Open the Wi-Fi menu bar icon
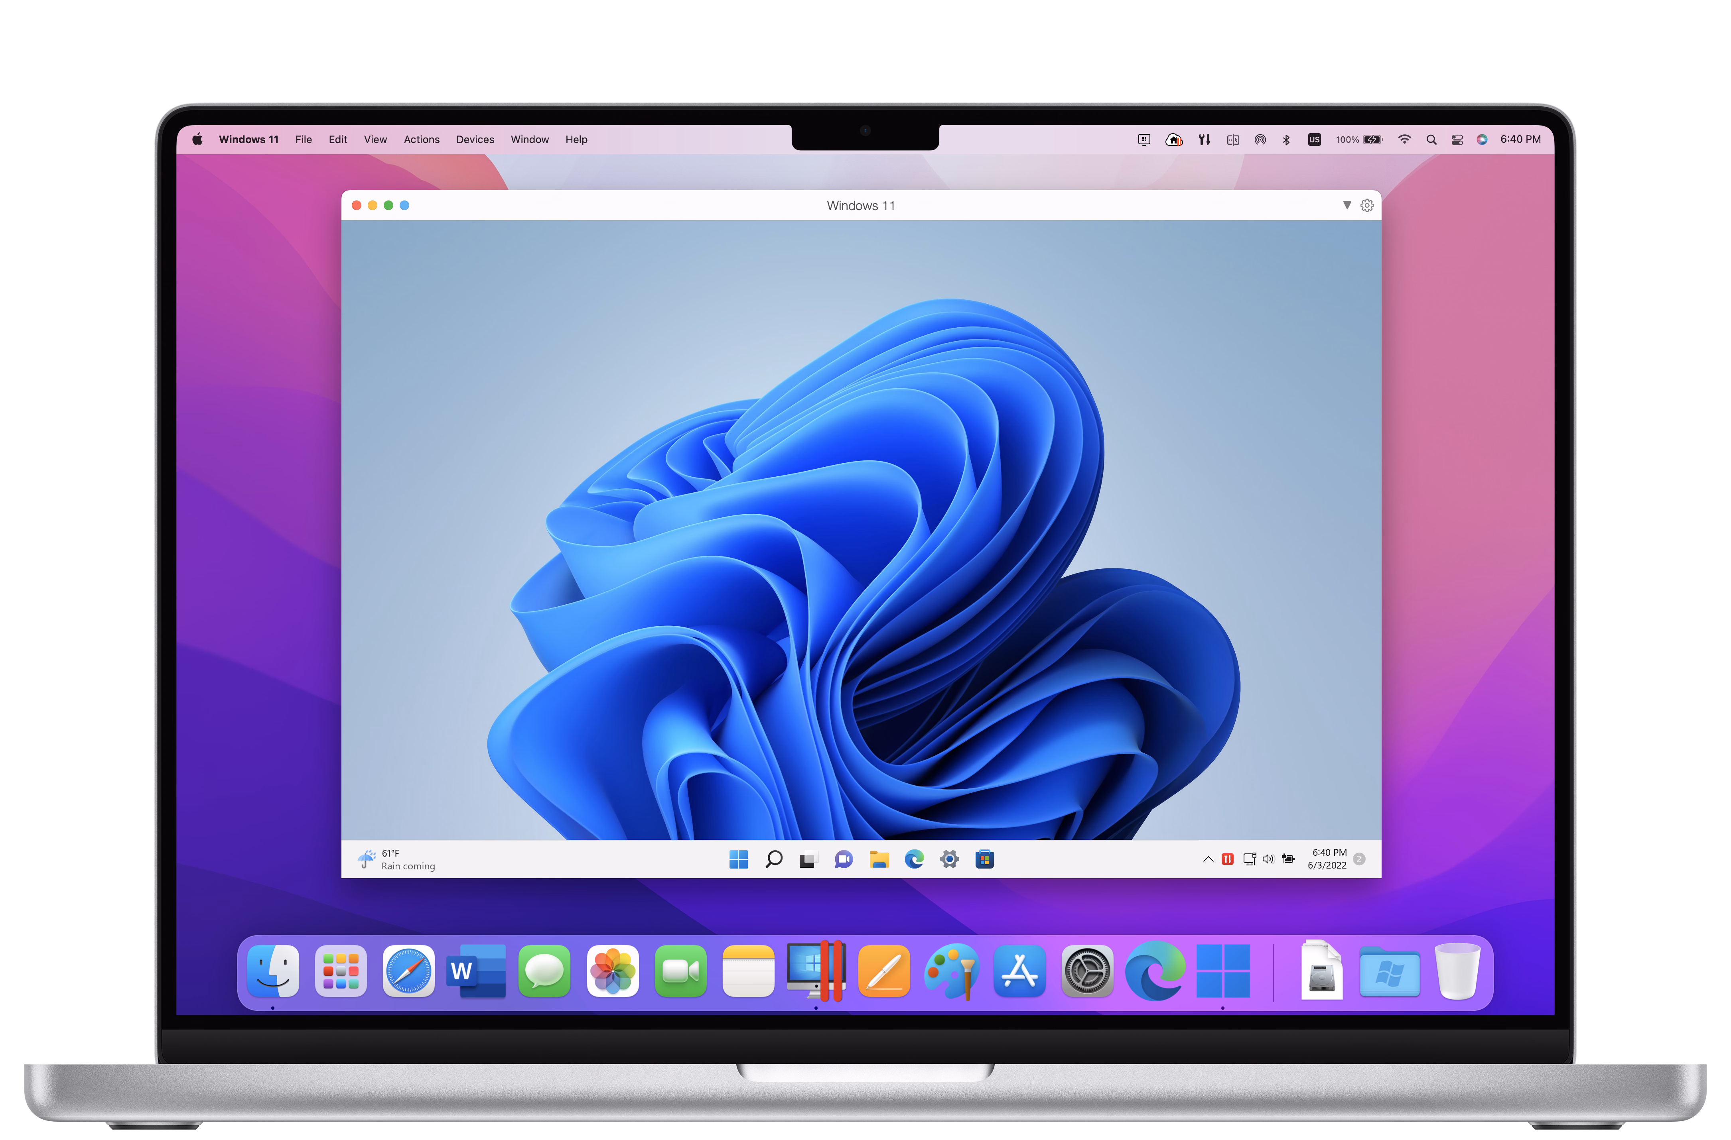 point(1404,140)
